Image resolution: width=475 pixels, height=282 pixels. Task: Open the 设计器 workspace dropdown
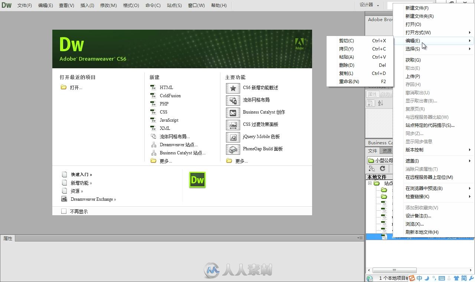coord(369,5)
